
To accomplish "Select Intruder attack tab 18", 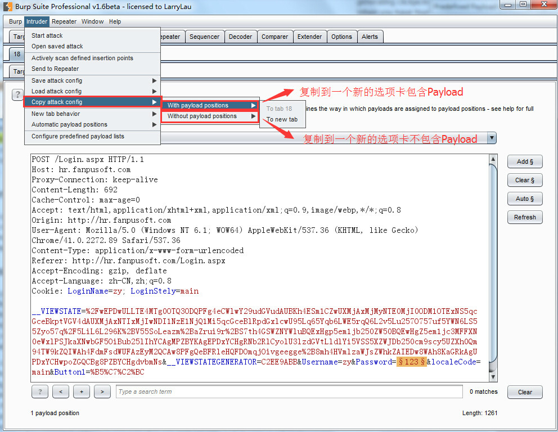I will pyautogui.click(x=17, y=54).
